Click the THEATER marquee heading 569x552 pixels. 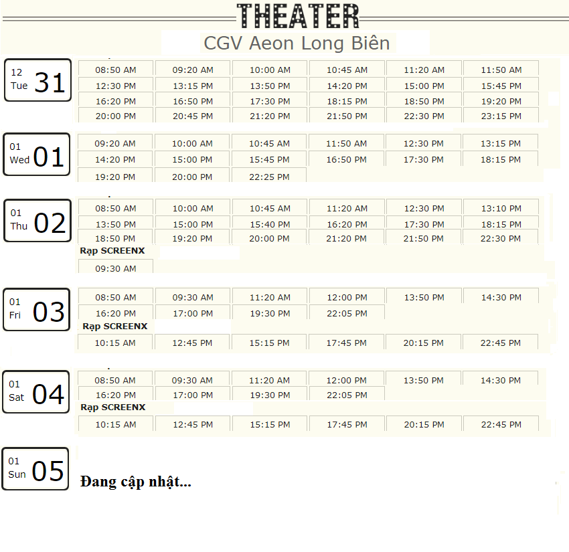[x=298, y=16]
